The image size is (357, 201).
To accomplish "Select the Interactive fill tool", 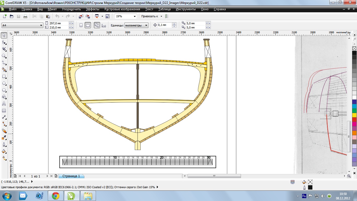I will coord(4,158).
